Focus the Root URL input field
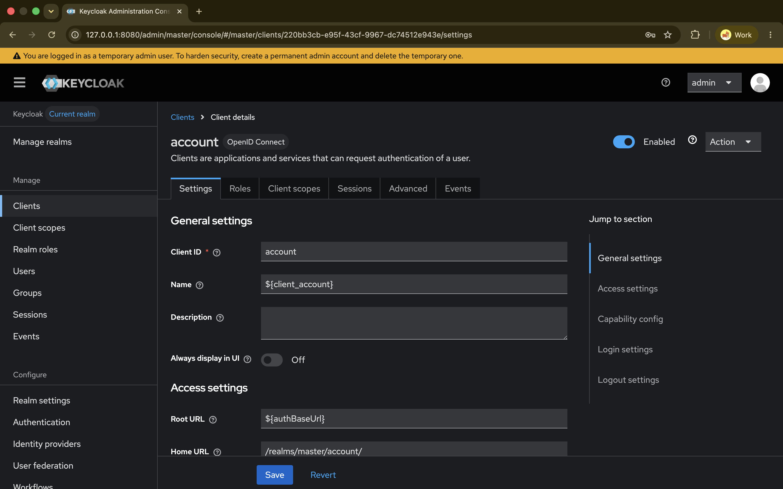This screenshot has width=783, height=489. [414, 418]
